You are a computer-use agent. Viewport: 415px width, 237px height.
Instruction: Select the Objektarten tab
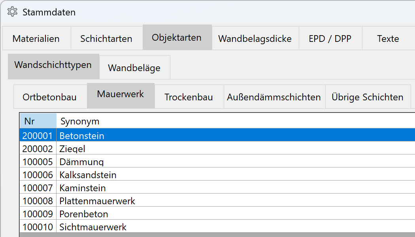[177, 38]
